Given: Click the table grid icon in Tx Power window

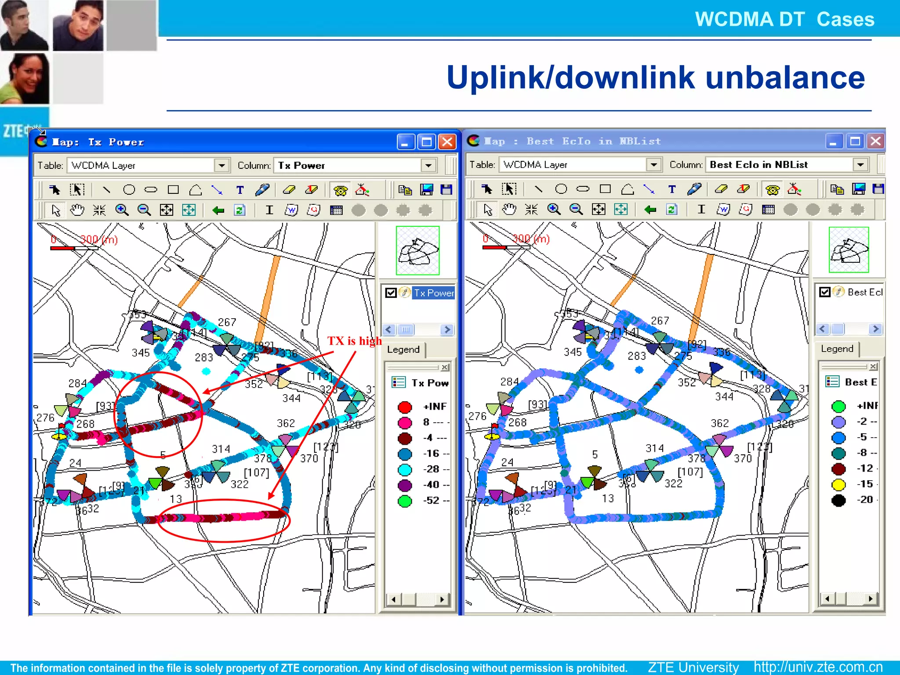Looking at the screenshot, I should tap(336, 210).
